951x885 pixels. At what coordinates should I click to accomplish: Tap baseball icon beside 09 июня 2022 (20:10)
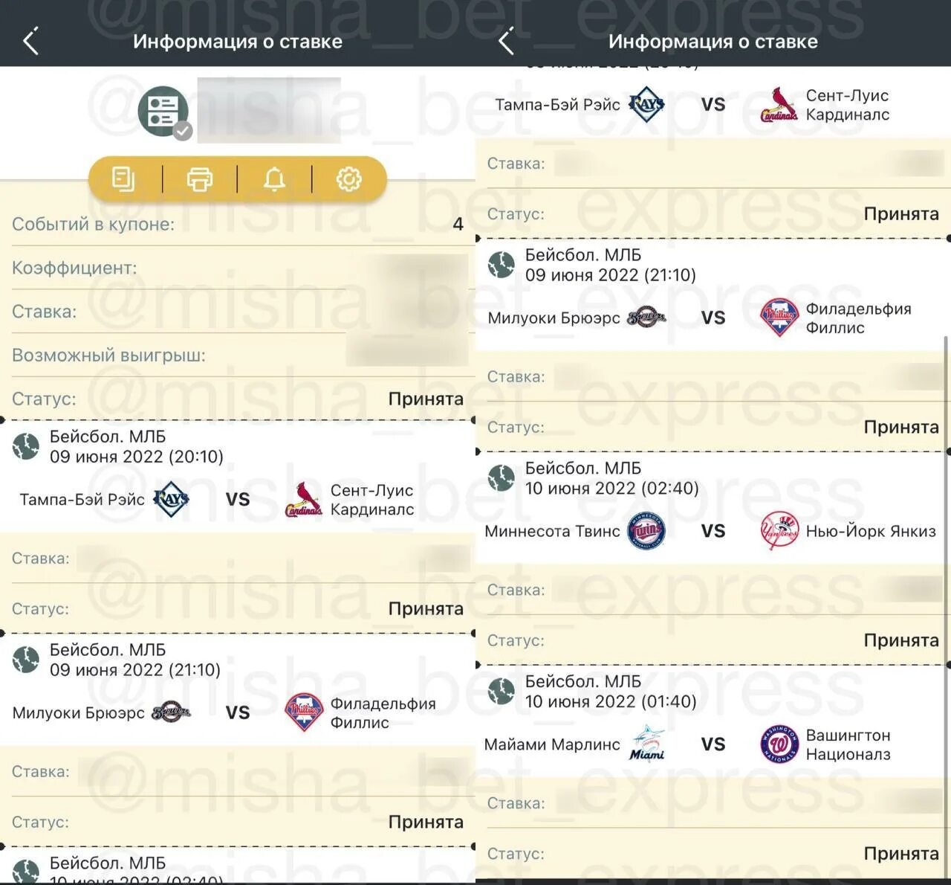point(26,446)
